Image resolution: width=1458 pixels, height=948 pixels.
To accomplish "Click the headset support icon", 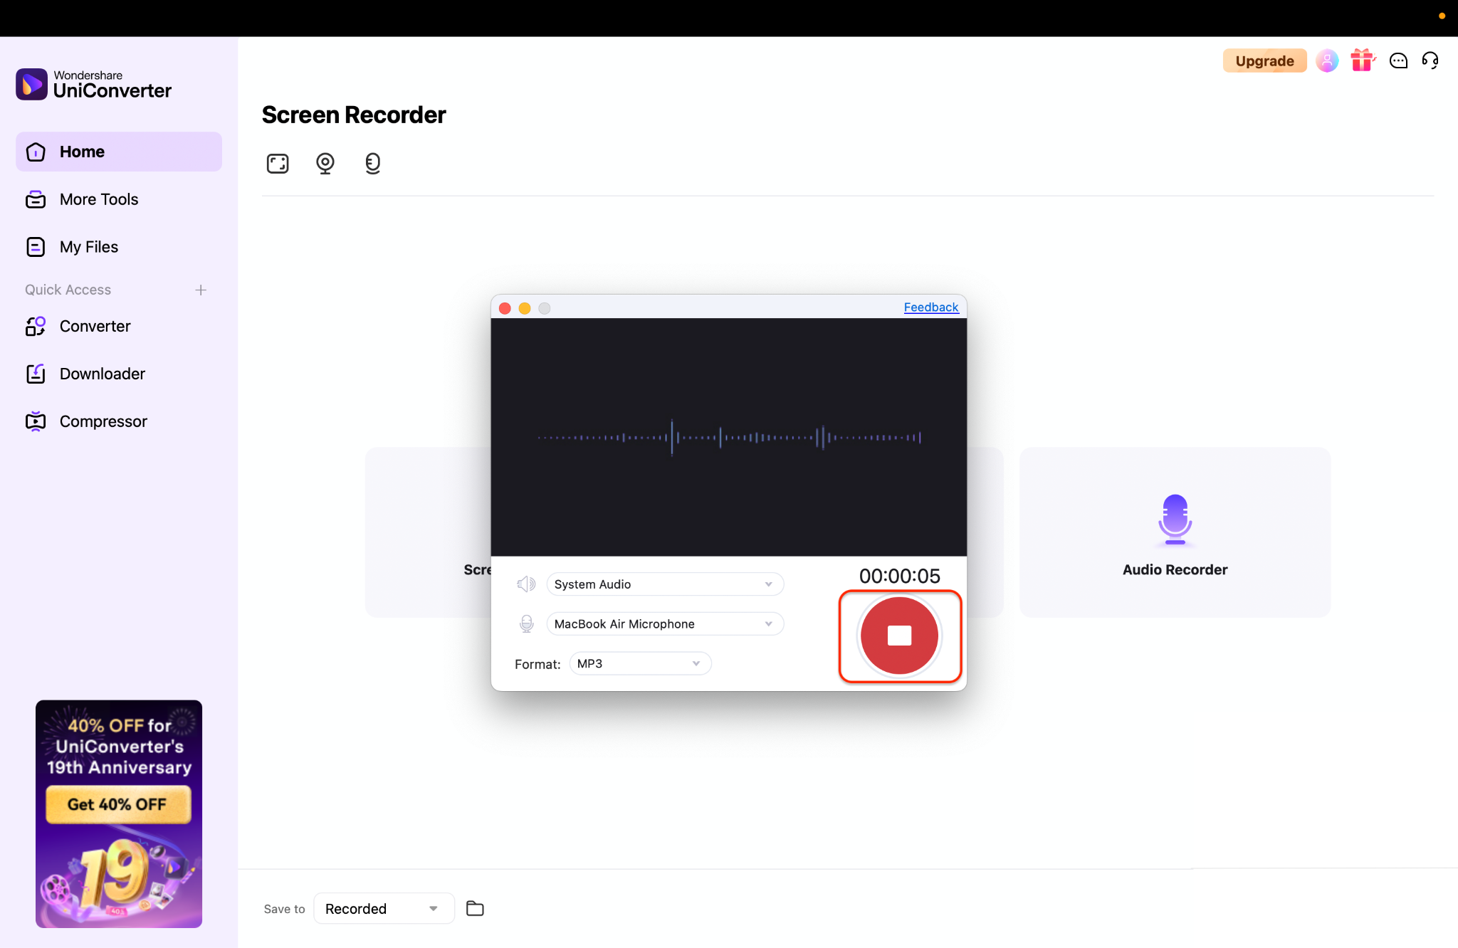I will 1430,60.
